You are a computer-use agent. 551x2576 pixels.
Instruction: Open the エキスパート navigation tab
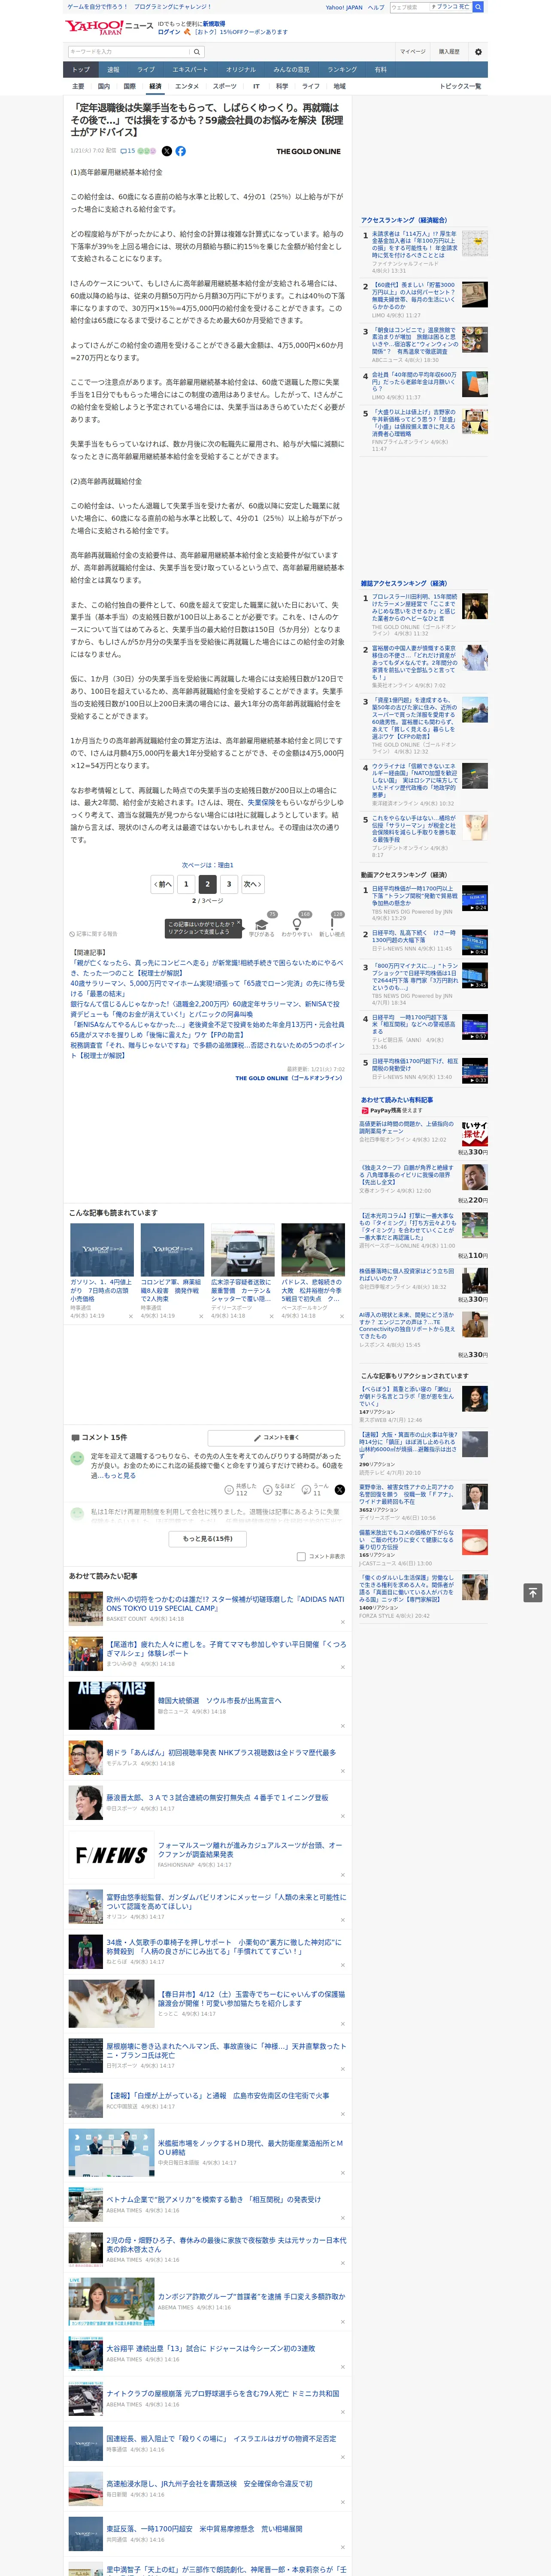(x=190, y=70)
